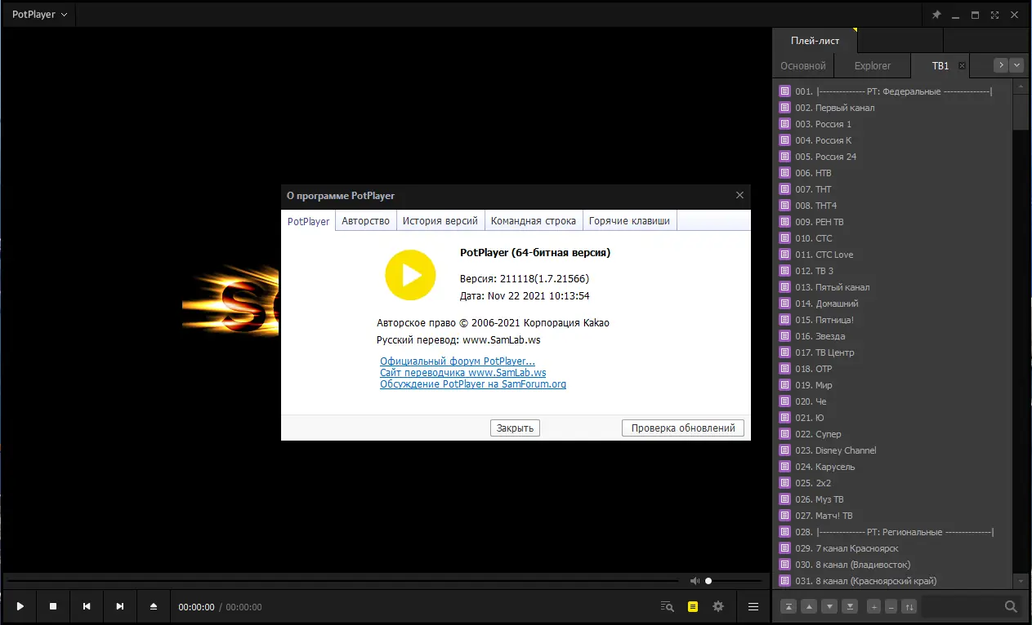This screenshot has height=625, width=1032.
Task: Open the playlist search icon in control bar
Action: [x=668, y=606]
